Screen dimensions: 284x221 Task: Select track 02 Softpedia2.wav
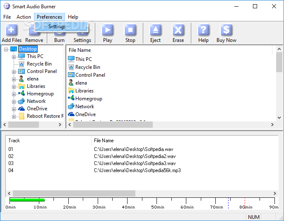[142, 156]
